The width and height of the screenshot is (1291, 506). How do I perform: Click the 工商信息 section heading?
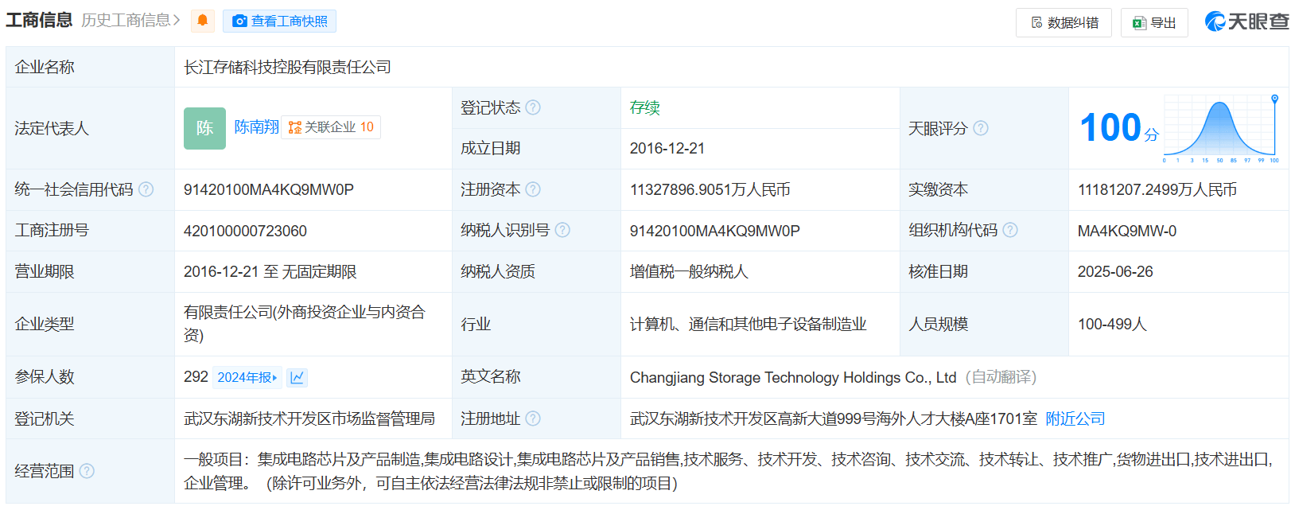39,20
